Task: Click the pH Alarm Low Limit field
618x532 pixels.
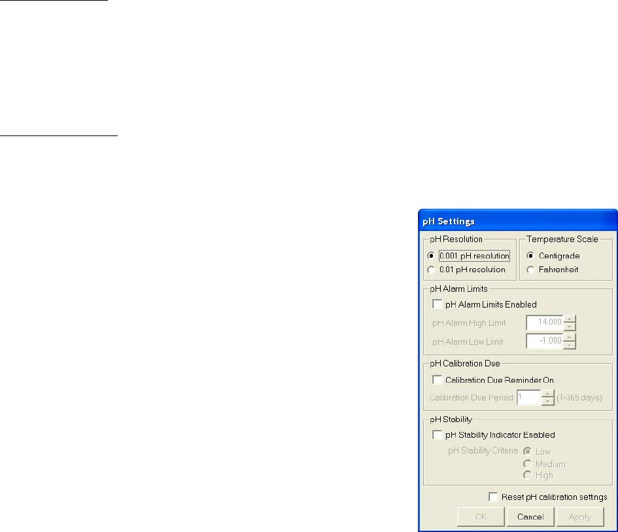Action: pos(545,341)
